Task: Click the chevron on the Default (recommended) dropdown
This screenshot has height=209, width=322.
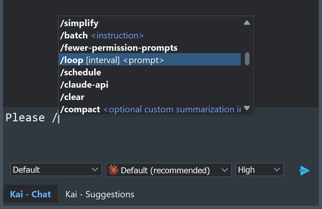Action: click(225, 170)
